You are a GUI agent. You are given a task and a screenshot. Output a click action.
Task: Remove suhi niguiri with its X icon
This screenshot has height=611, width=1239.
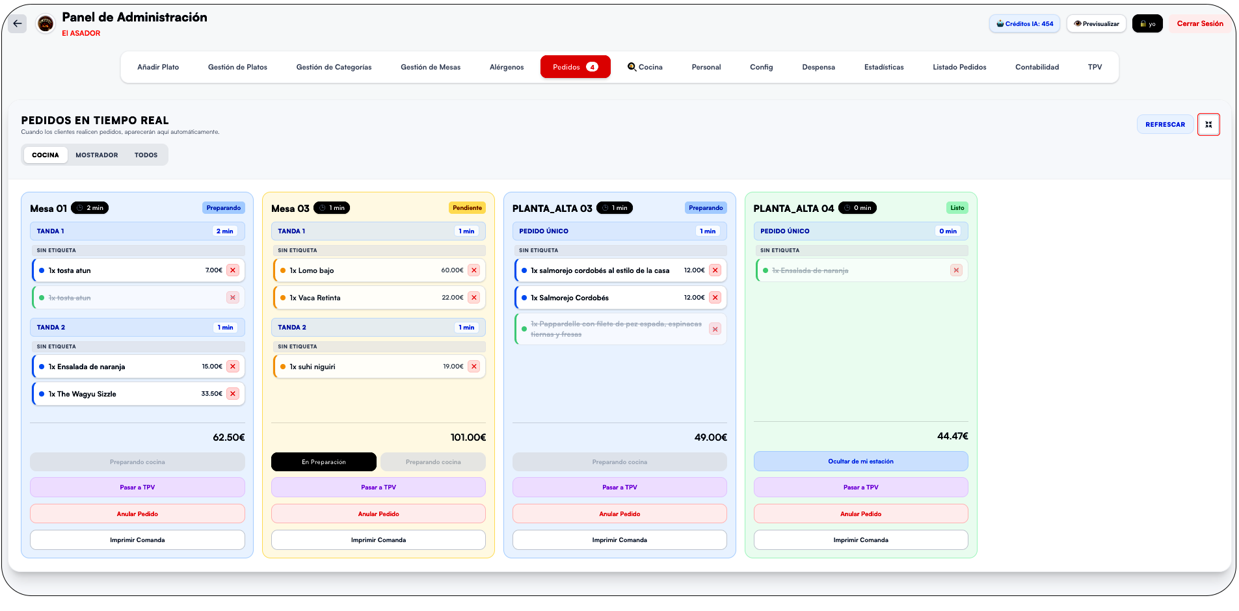point(474,367)
